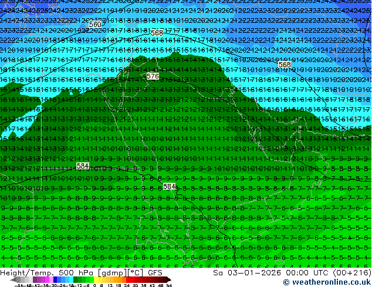
Task: Click the 576 contour label
Action: (153, 76)
